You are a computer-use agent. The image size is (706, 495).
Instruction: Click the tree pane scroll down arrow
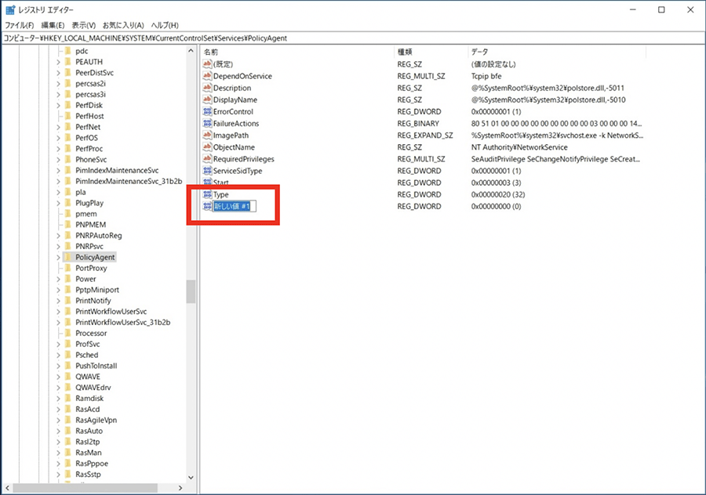pyautogui.click(x=191, y=478)
